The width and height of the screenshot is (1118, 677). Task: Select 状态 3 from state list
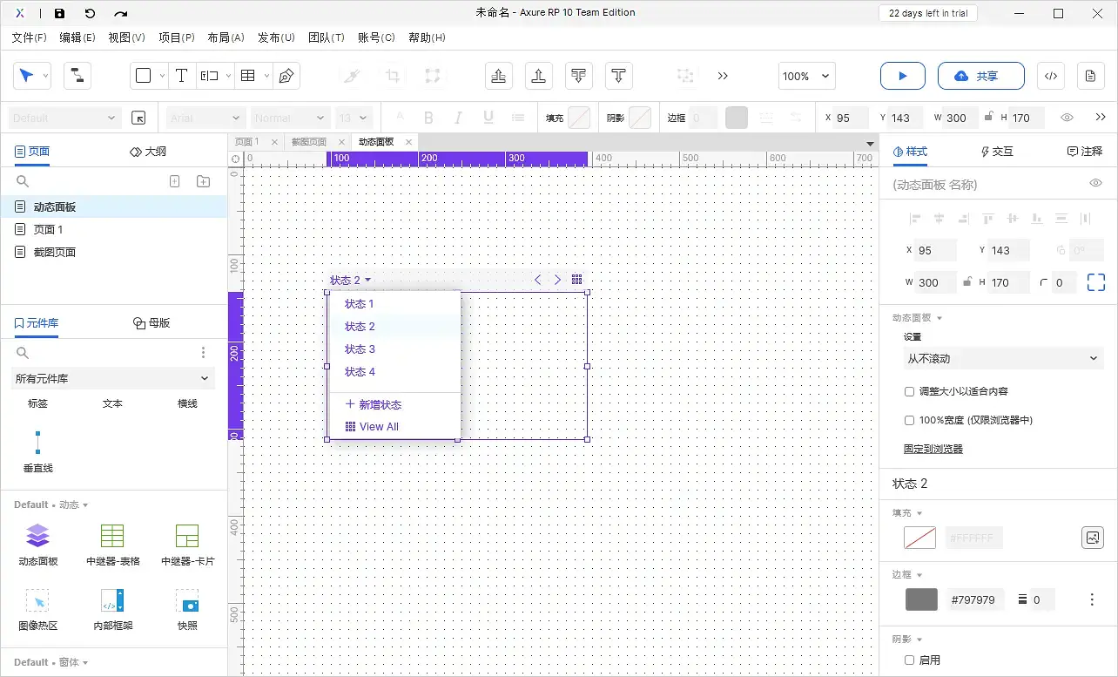tap(360, 349)
